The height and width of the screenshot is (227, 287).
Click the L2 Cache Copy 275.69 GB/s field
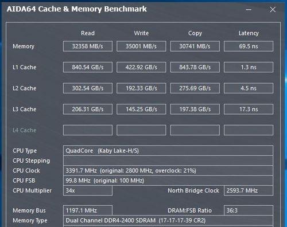[195, 88]
